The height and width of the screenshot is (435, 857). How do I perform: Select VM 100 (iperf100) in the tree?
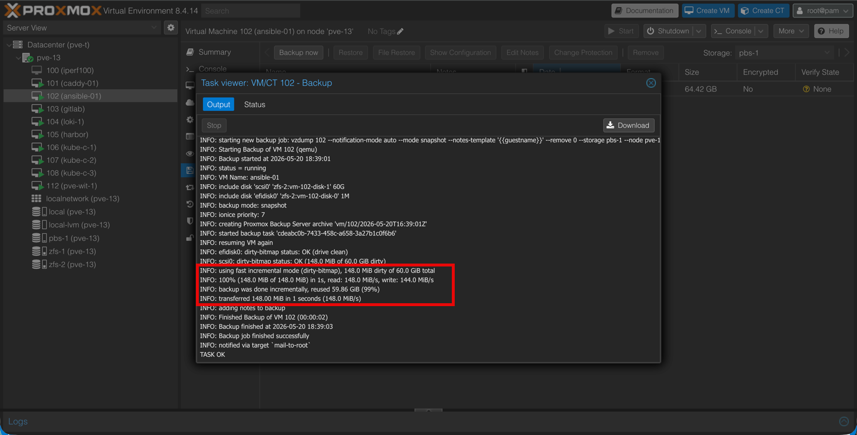(x=70, y=71)
